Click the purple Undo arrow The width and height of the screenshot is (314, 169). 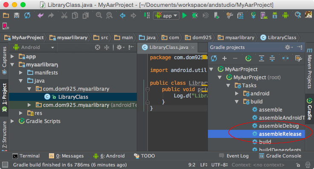click(40, 15)
